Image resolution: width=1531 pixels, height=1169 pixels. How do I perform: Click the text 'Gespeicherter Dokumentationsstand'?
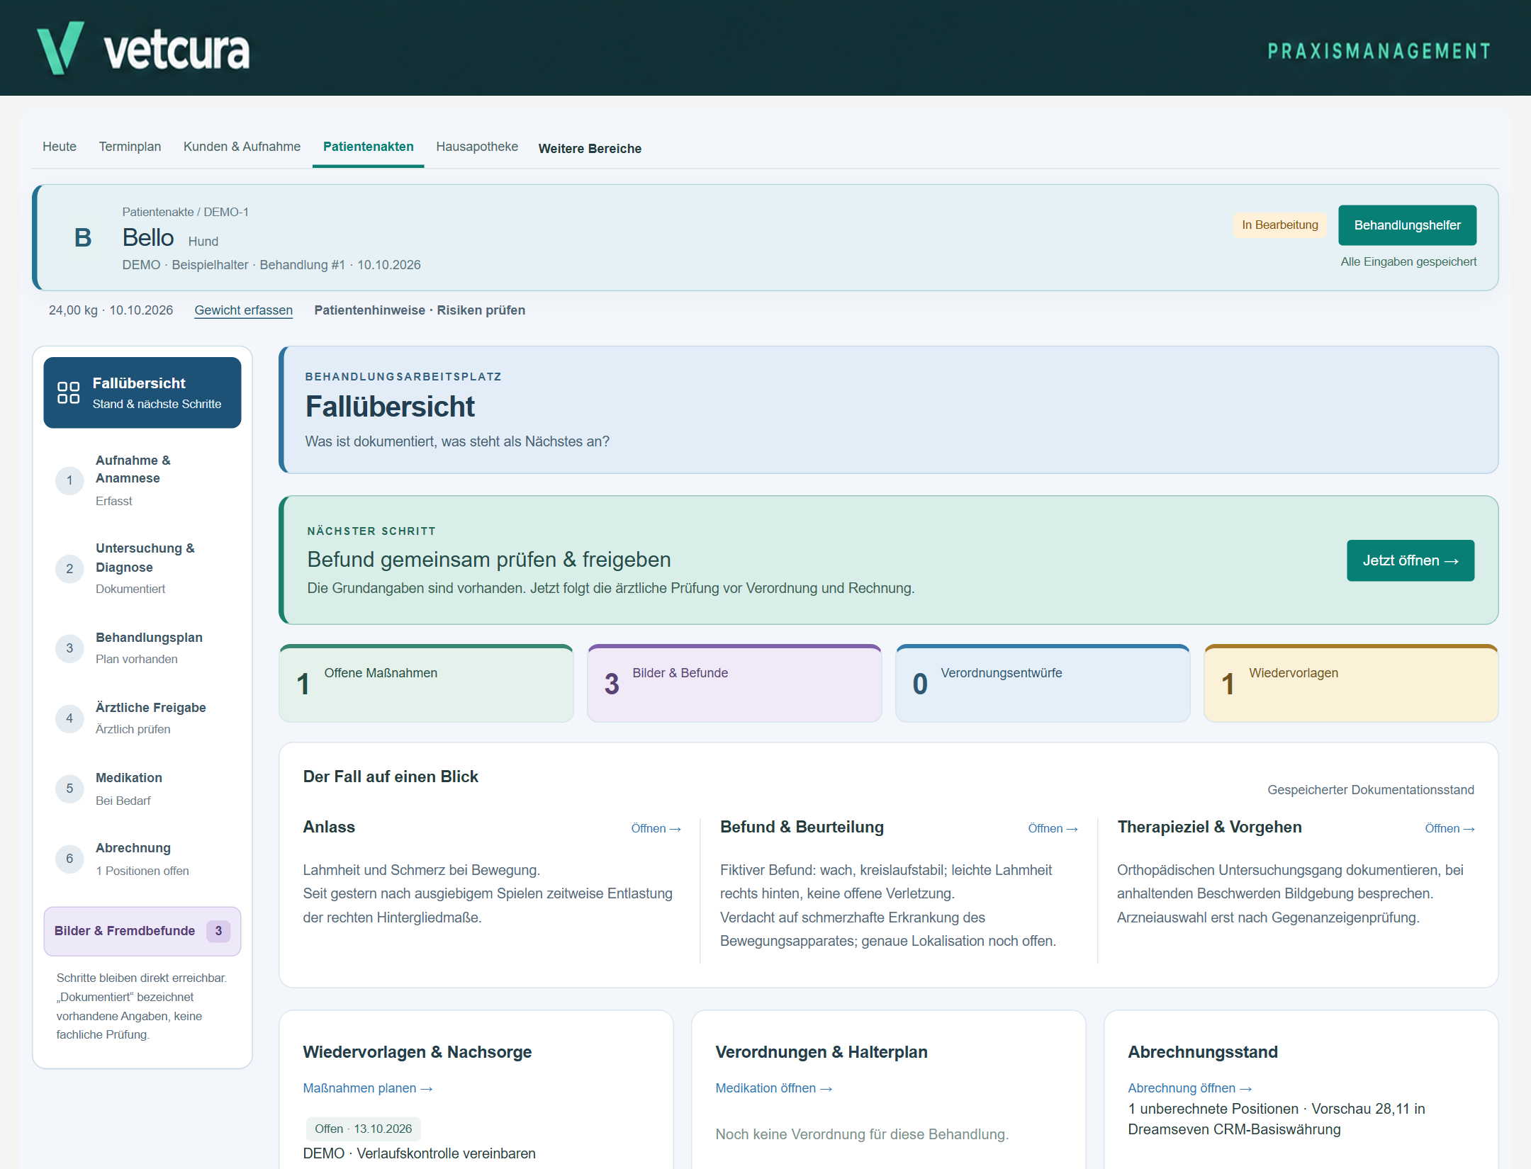click(x=1371, y=790)
